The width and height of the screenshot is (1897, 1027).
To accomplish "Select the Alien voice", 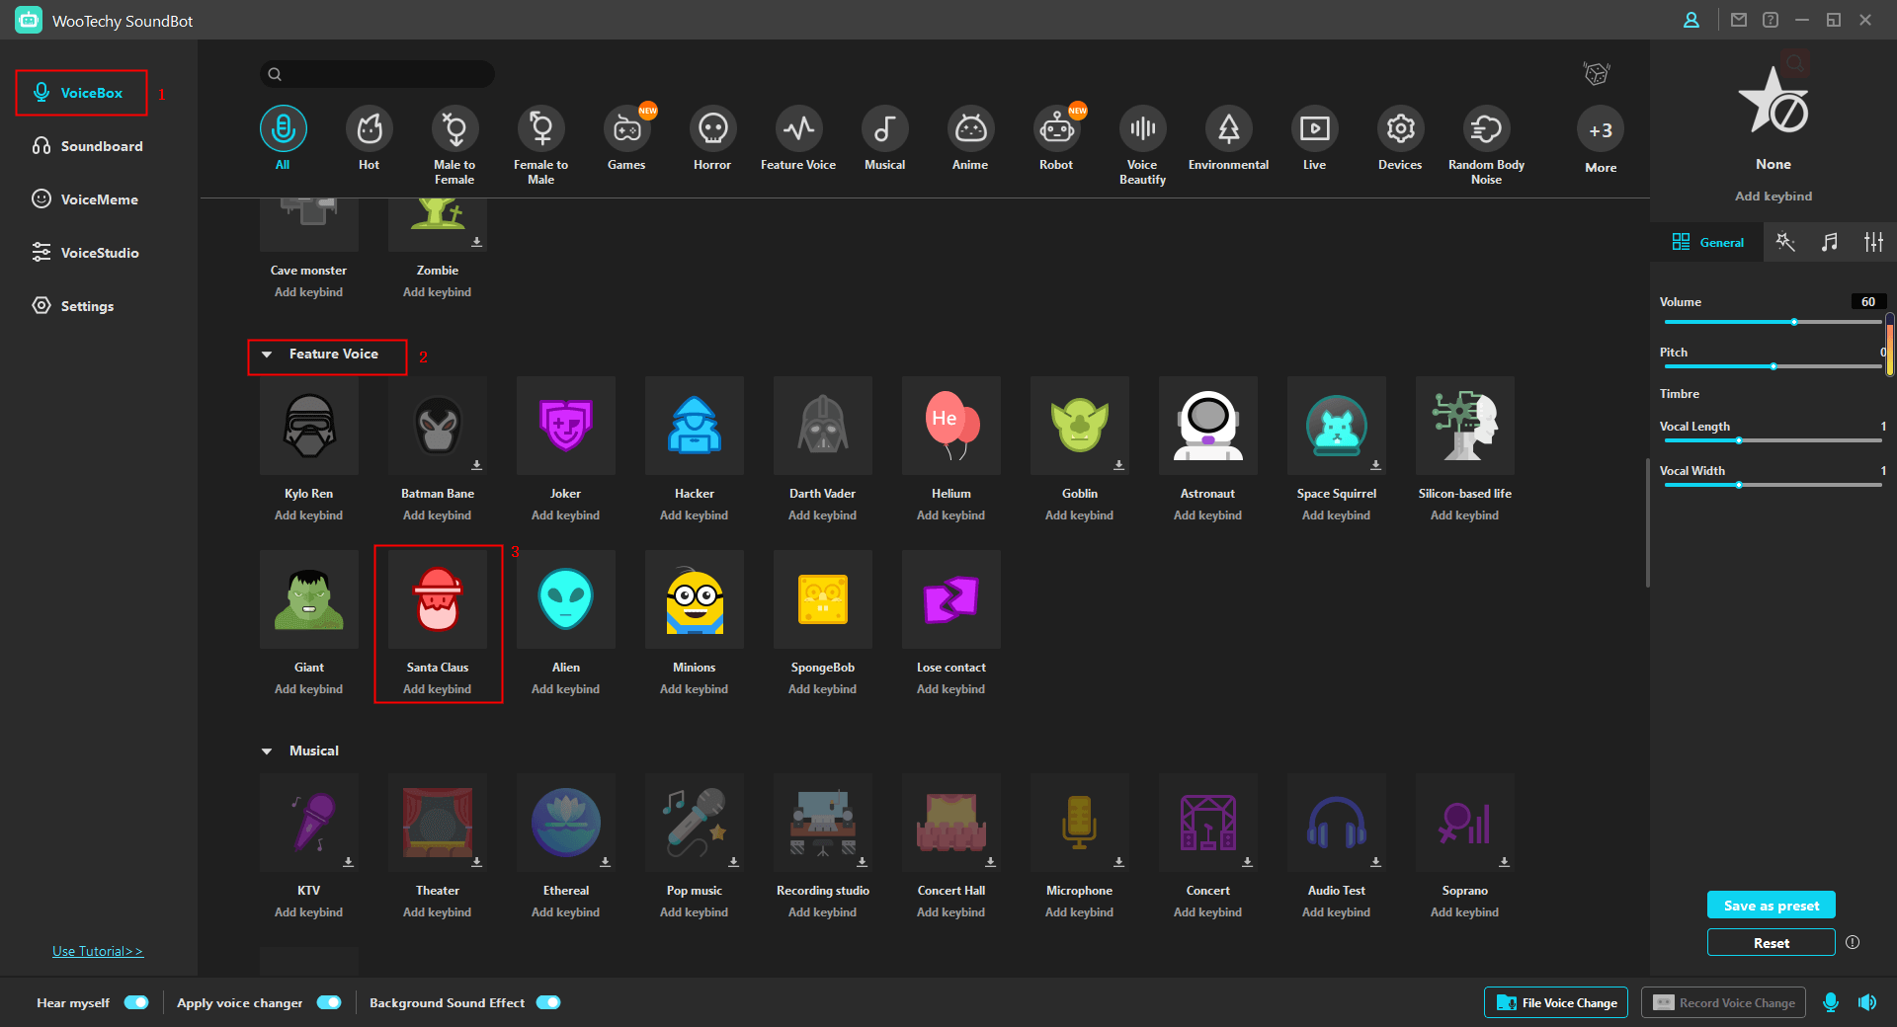I will [566, 599].
